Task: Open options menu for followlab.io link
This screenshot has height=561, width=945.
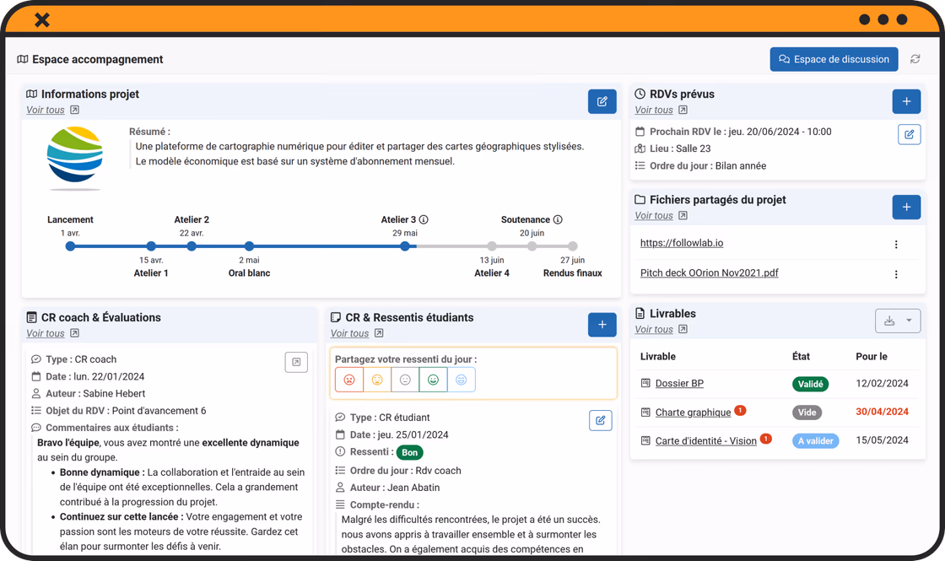Action: tap(895, 244)
